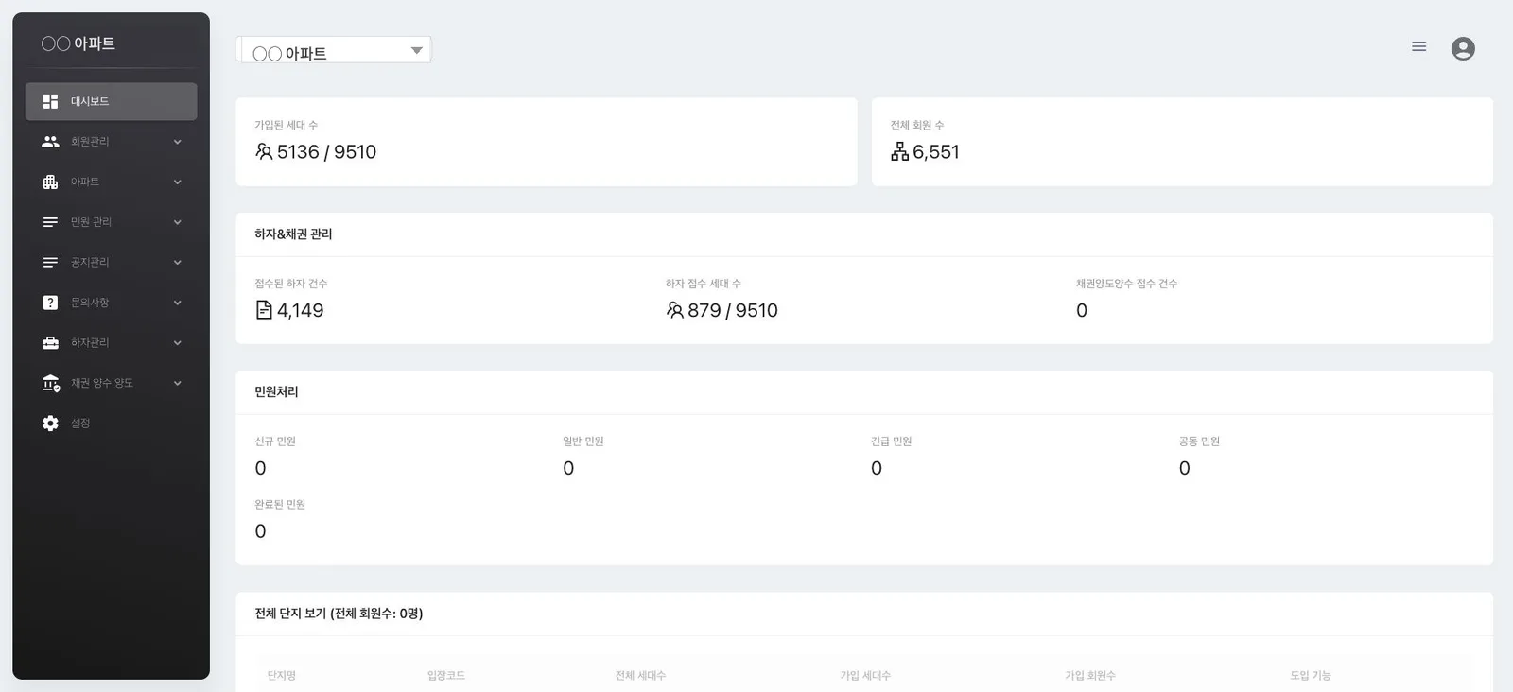Expand the 공지관리 chevron
Screen dimensions: 1513x692
point(177,263)
